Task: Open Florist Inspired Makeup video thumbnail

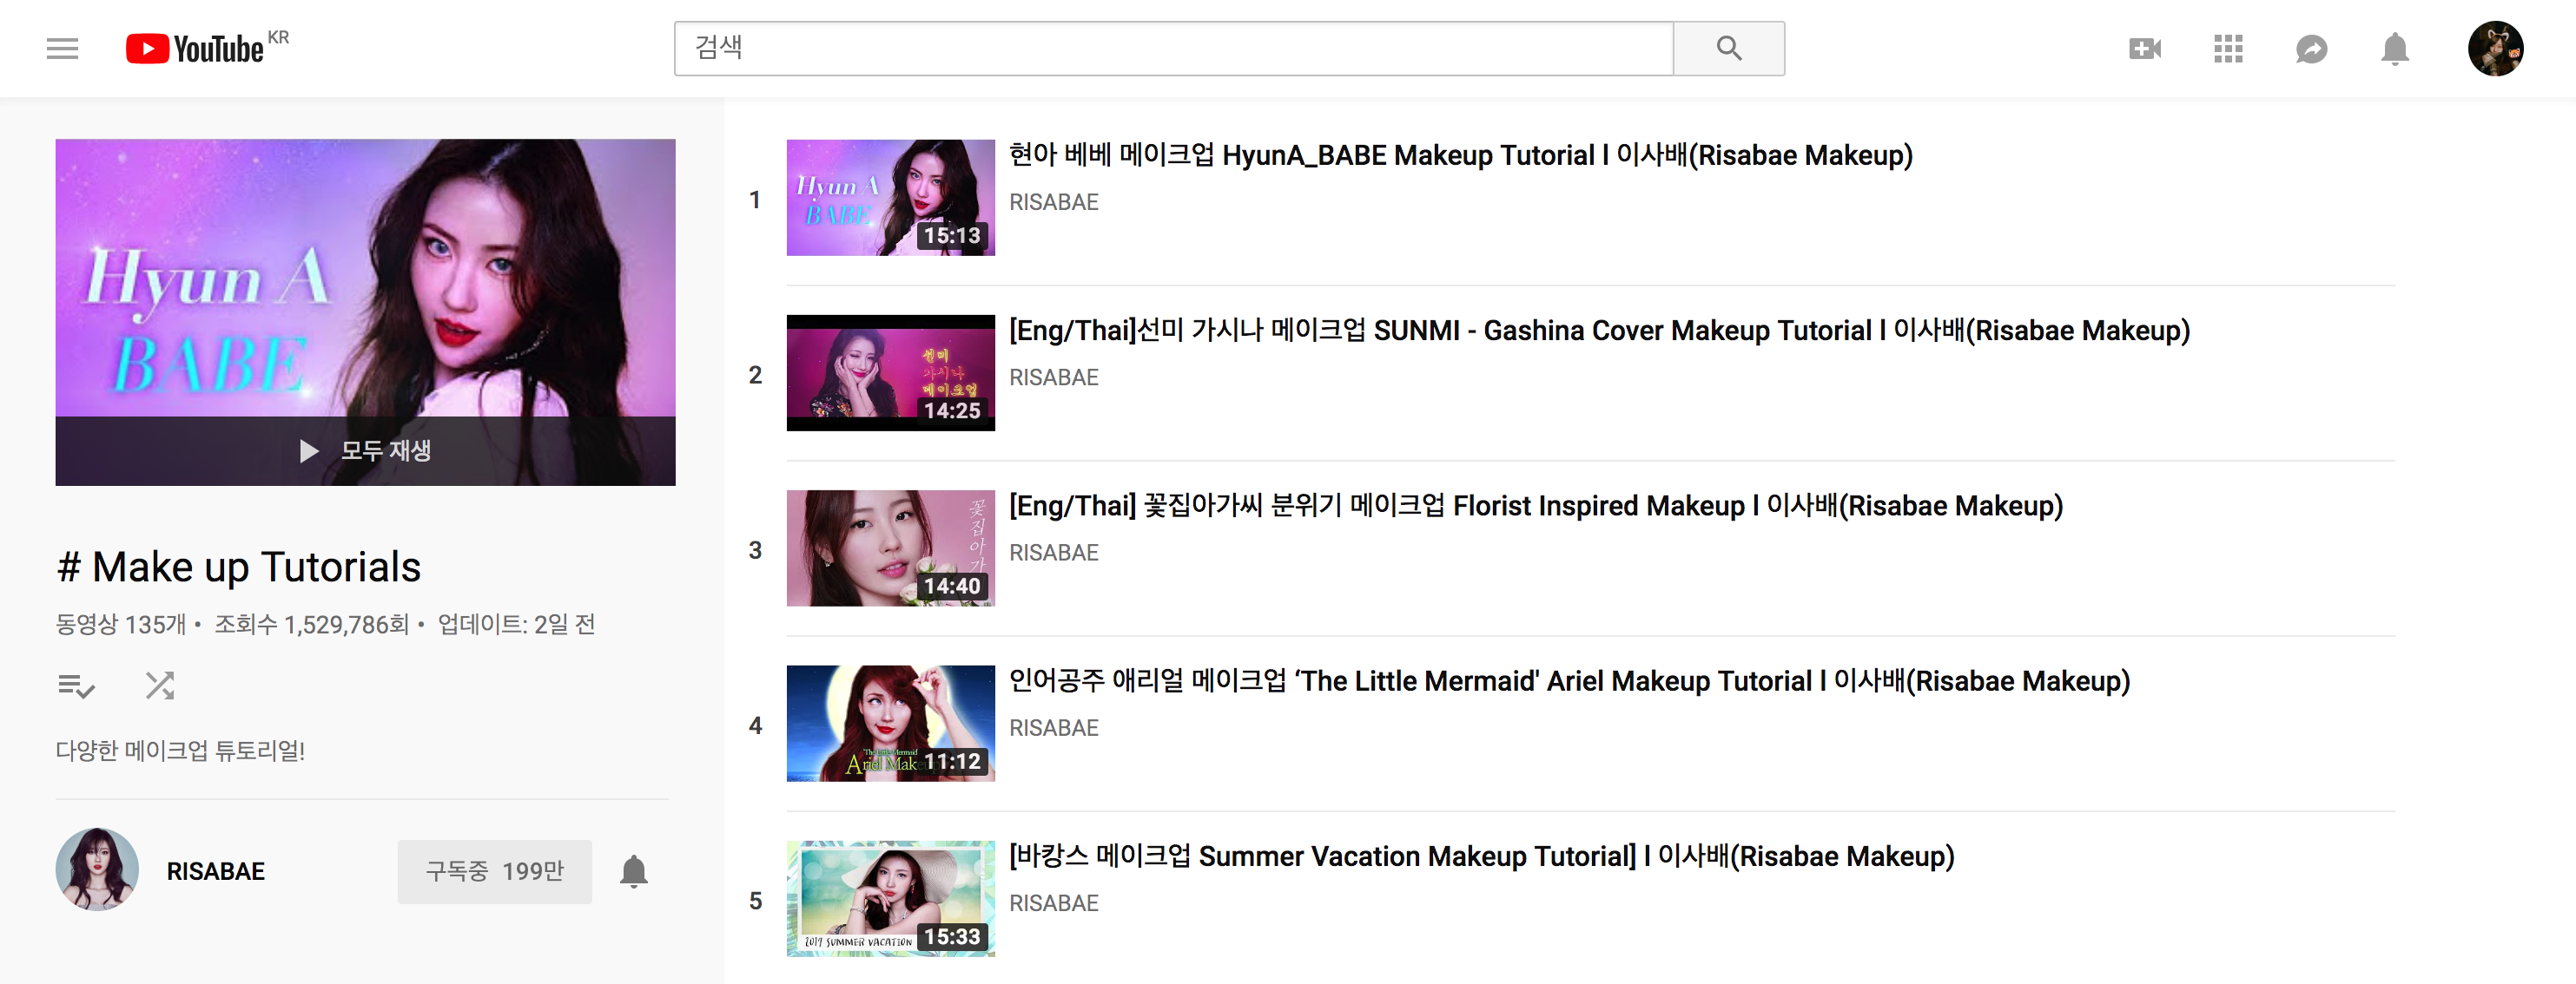Action: tap(890, 548)
